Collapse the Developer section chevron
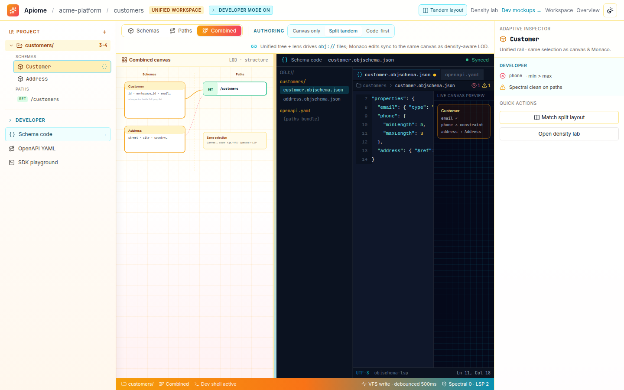624x390 pixels. click(11, 120)
